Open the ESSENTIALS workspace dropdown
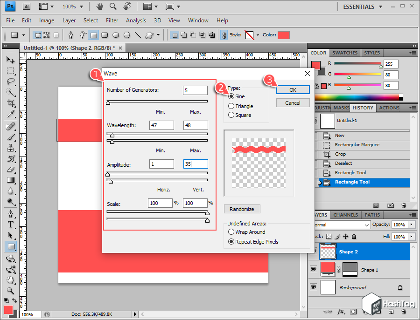Viewport: 420px width, 320px height. 363,7
